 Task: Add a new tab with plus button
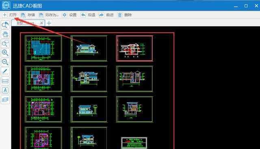point(49,23)
